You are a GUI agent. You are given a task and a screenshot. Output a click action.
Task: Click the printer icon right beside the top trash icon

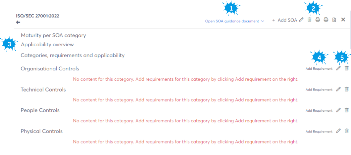(x=318, y=20)
